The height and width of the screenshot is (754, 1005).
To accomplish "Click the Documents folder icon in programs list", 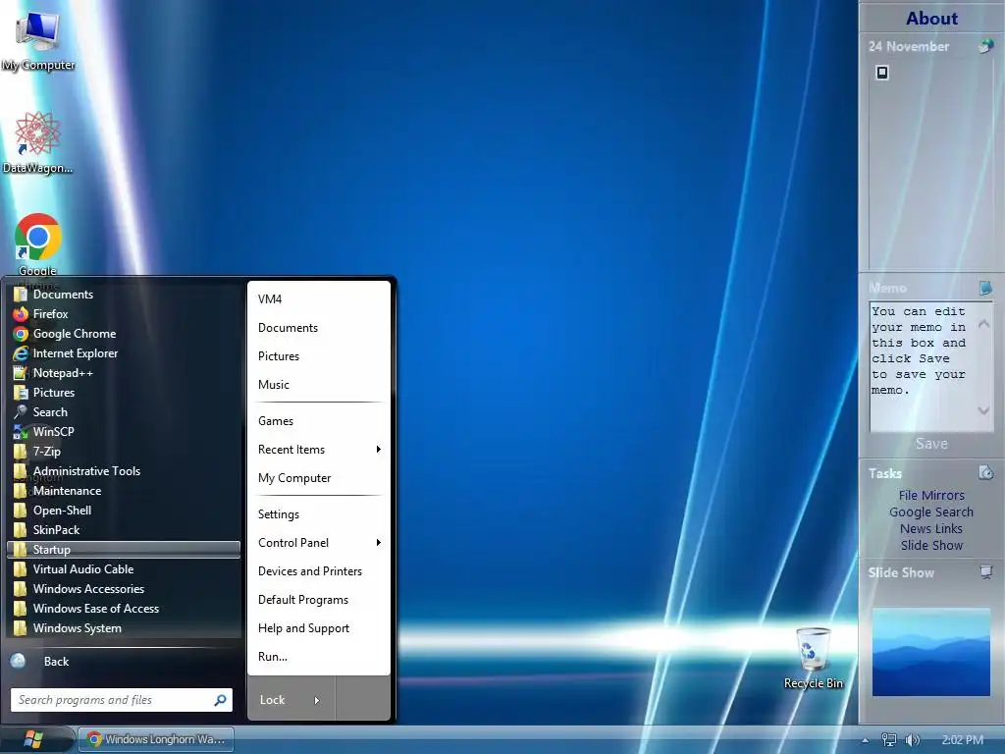I will pyautogui.click(x=21, y=295).
